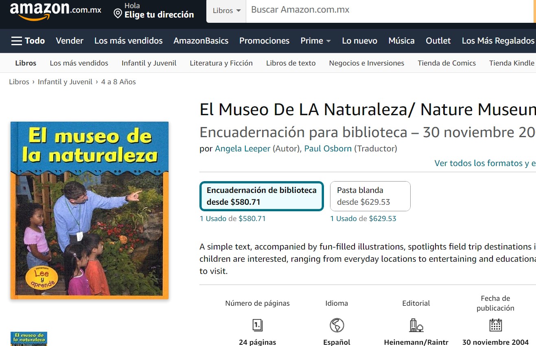The width and height of the screenshot is (536, 346).
Task: Click the page count icon
Action: pyautogui.click(x=258, y=325)
